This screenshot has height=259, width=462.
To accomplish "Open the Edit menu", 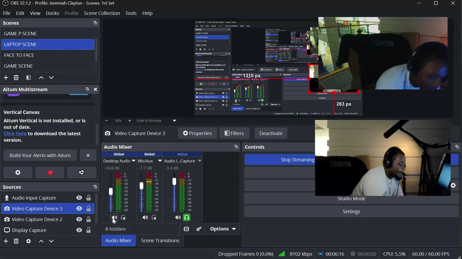I will point(20,13).
